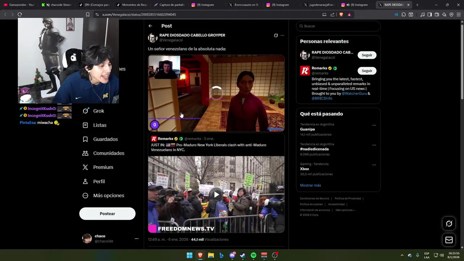Screen dimensions: 464x261
Task: Open the extensions puzzle icon
Action: [403, 14]
